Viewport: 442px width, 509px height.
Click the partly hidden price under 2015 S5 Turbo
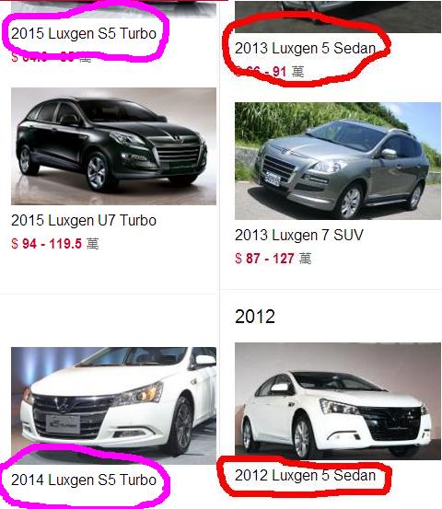pyautogui.click(x=51, y=57)
